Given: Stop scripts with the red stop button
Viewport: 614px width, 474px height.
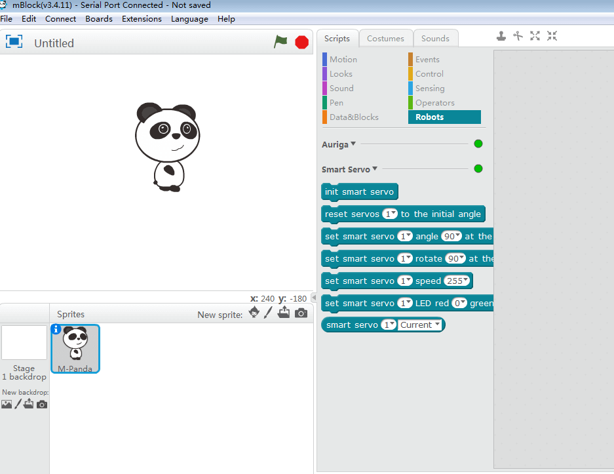Looking at the screenshot, I should pos(301,43).
